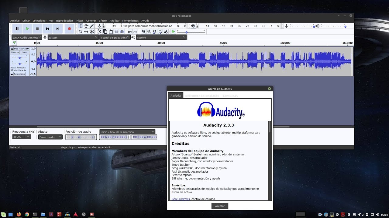Open the Analizar menu
This screenshot has height=218, width=389.
[x=115, y=21]
